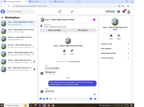
Task: Click Find friends button
Action: (x=110, y=12)
